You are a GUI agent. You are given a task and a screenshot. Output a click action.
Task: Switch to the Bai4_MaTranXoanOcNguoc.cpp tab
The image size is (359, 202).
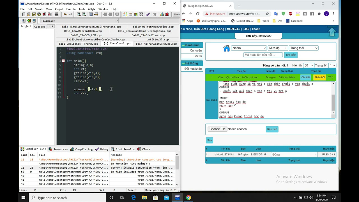click(156, 44)
